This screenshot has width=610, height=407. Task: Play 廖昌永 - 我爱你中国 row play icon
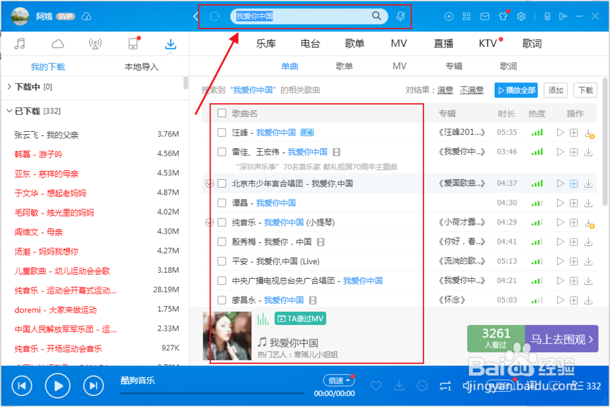560,300
